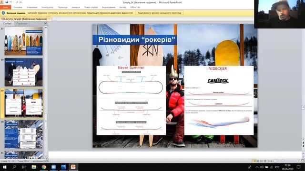Click the fit slide to window icon
The image size is (305, 171).
[303, 161]
